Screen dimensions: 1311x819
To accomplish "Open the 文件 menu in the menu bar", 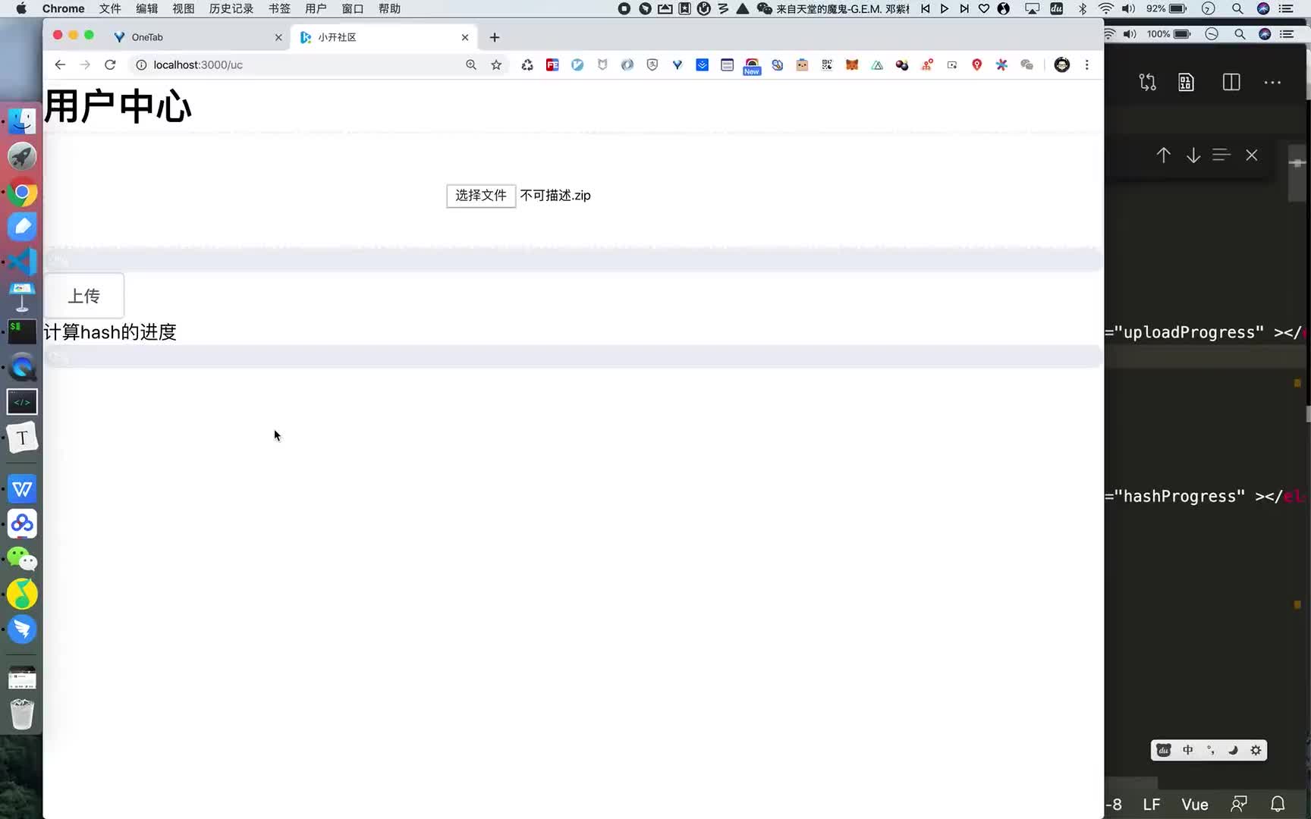I will point(110,8).
